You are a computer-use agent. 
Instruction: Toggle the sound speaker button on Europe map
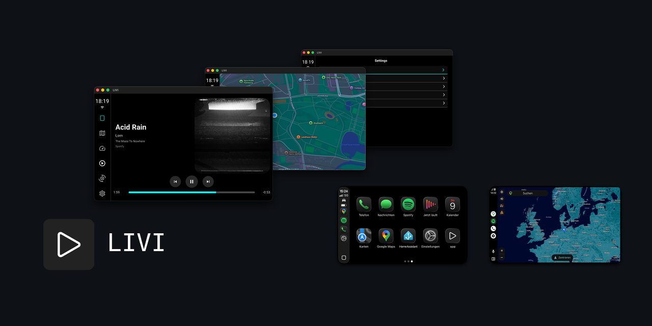[502, 199]
